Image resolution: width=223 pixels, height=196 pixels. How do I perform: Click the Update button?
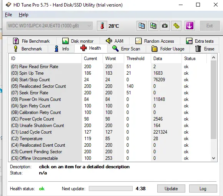(171, 189)
